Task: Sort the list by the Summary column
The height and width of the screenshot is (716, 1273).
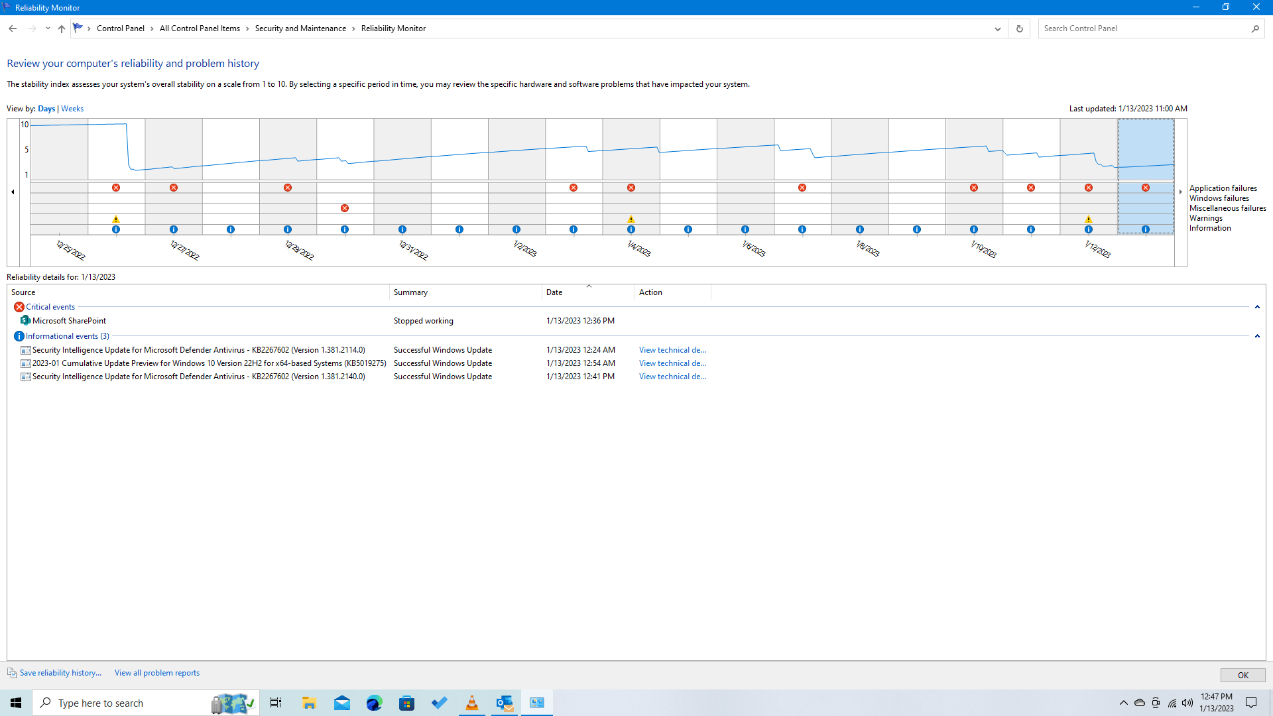Action: [465, 292]
